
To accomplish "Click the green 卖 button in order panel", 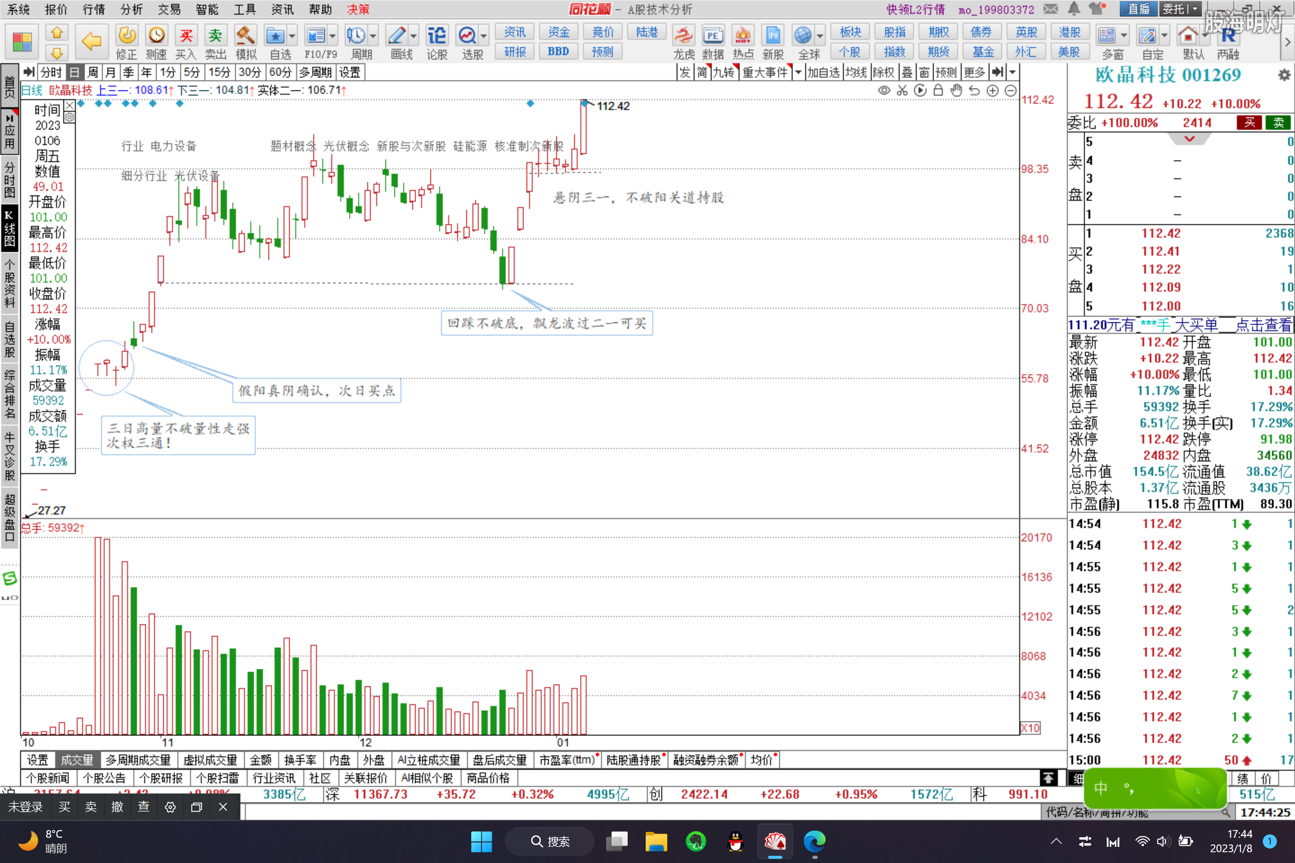I will click(x=1278, y=123).
